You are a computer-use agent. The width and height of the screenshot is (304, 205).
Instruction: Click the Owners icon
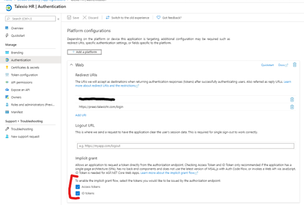click(x=7, y=97)
